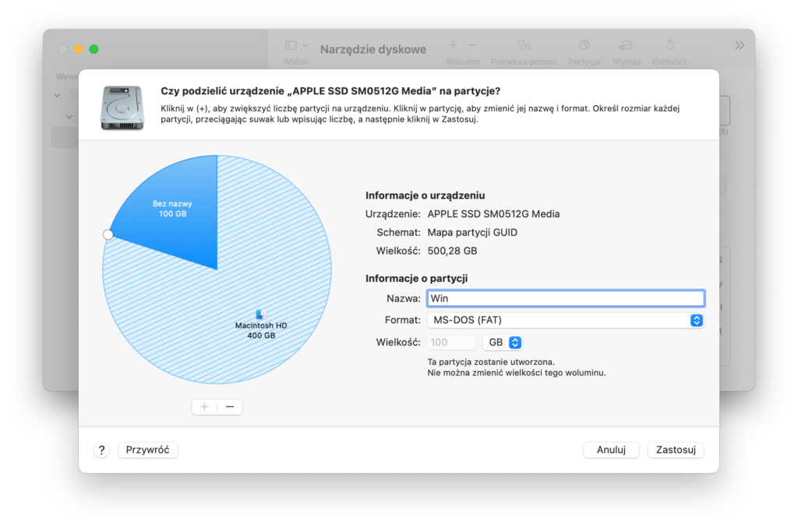This screenshot has width=798, height=530.
Task: Select the Bez nazwy 100 GB pie slice
Action: [x=172, y=209]
